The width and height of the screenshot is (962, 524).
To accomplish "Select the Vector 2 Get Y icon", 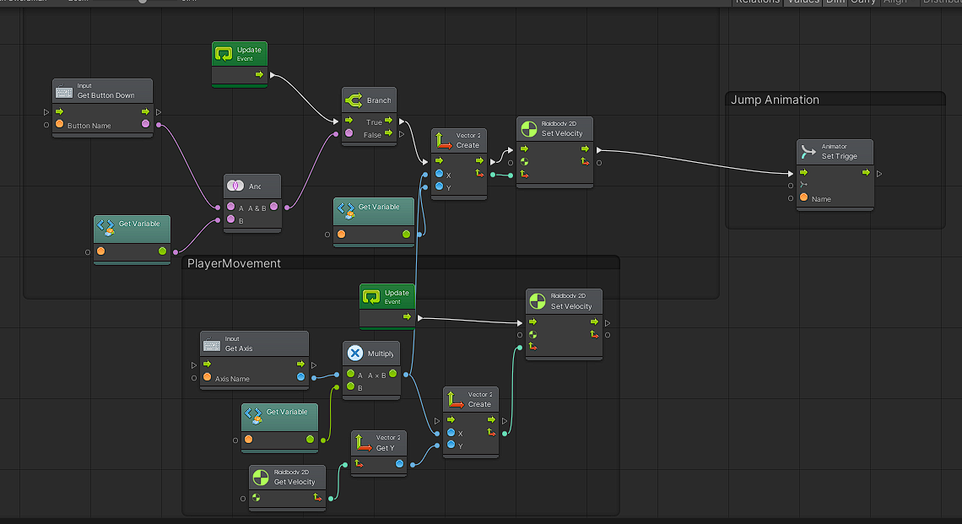I will pos(363,443).
